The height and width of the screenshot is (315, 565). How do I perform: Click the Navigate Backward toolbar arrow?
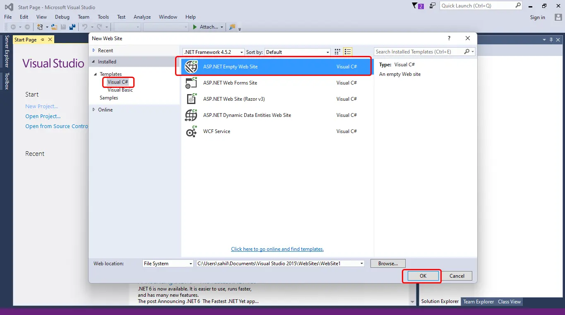(x=13, y=27)
